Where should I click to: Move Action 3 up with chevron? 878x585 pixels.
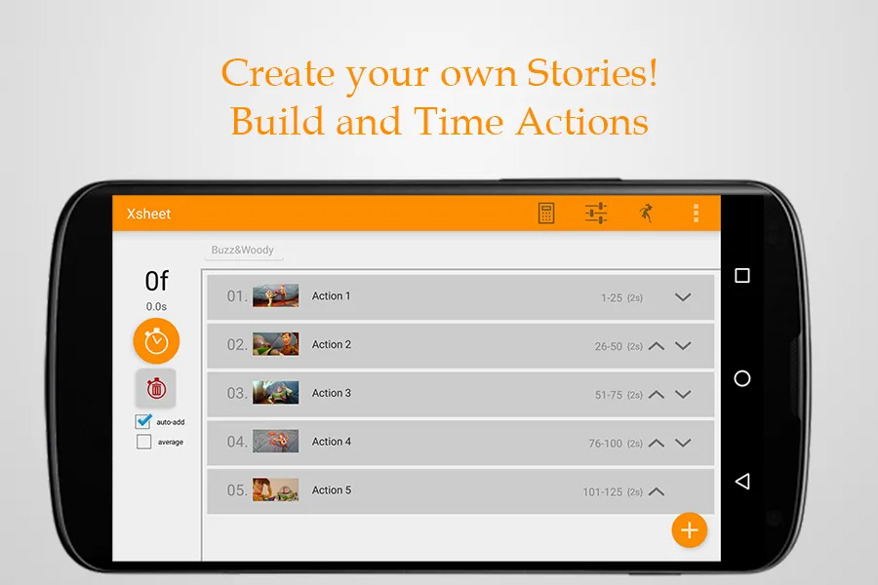[x=657, y=395]
